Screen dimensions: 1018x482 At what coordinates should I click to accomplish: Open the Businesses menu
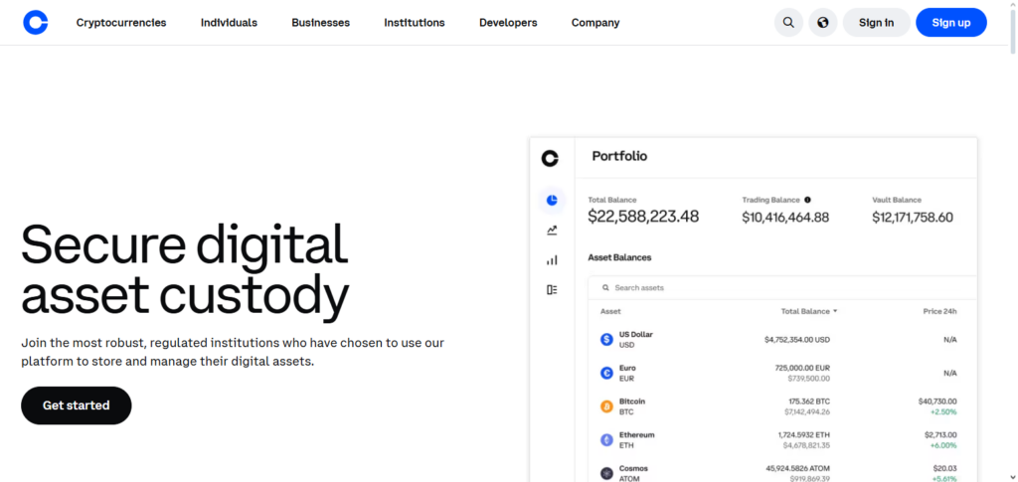tap(321, 23)
